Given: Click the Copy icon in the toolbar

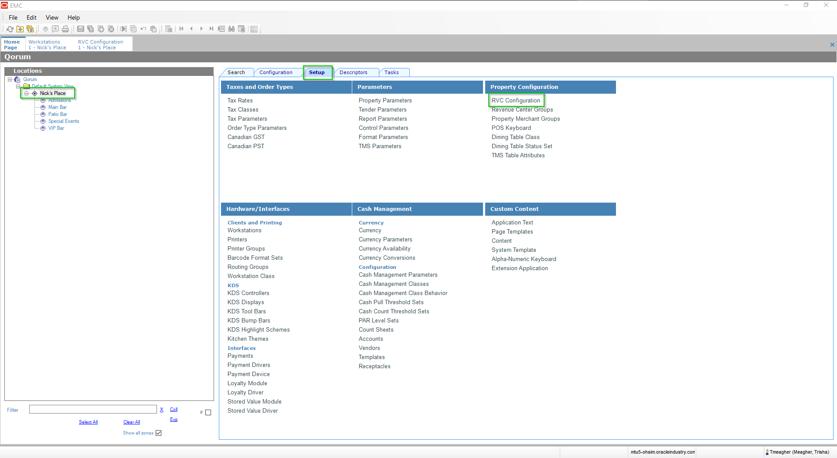Looking at the screenshot, I should pos(133,29).
